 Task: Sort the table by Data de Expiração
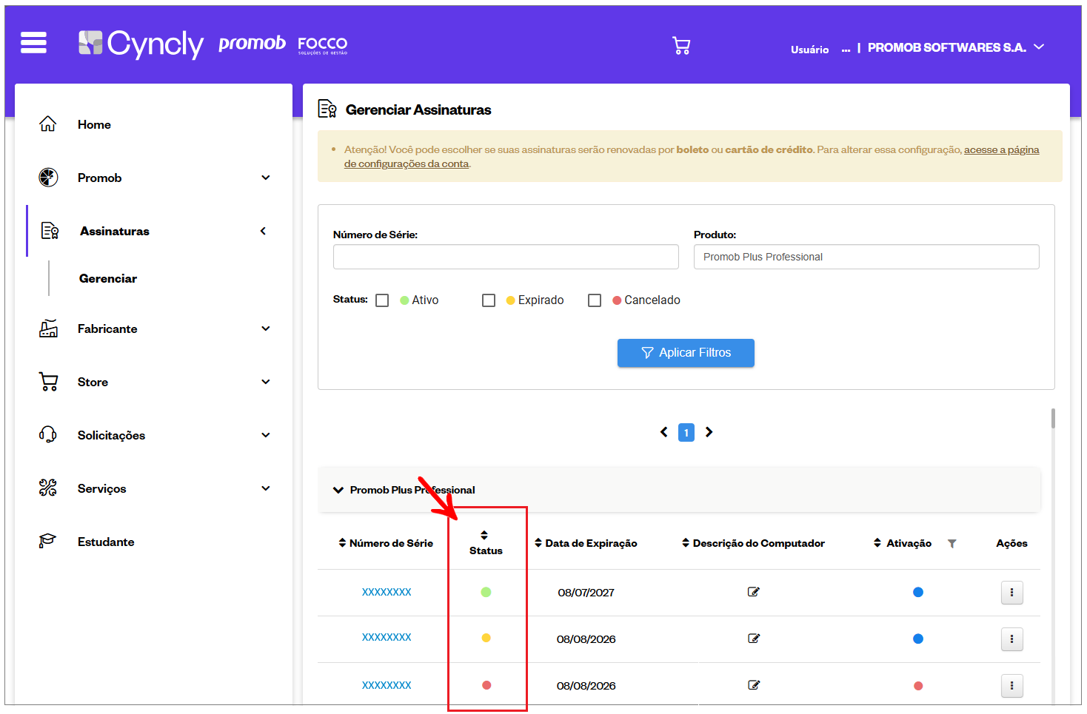click(x=538, y=543)
